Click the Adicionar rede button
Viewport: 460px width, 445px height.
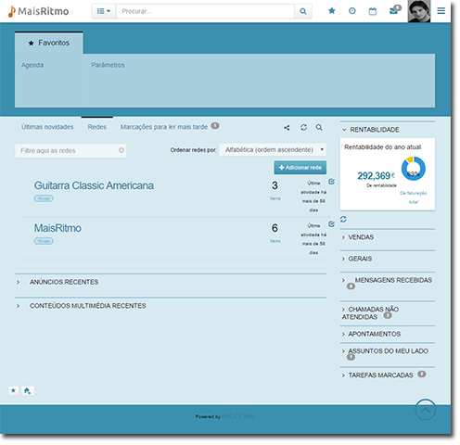300,168
